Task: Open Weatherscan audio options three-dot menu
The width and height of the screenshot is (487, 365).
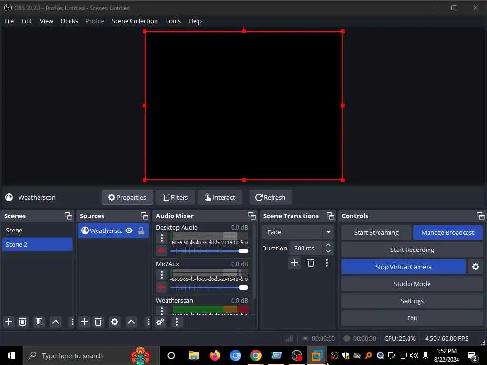Action: (162, 310)
